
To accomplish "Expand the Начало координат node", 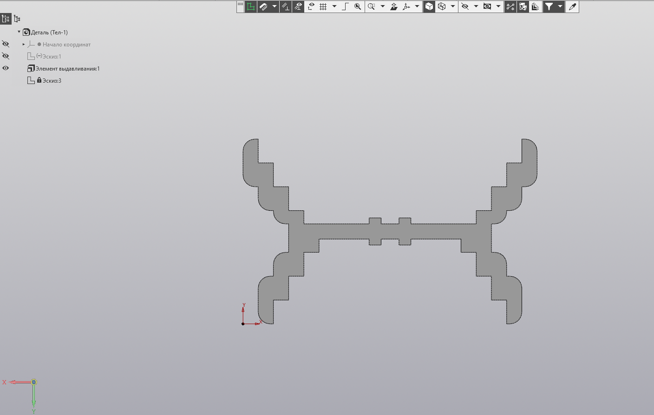I will 24,44.
